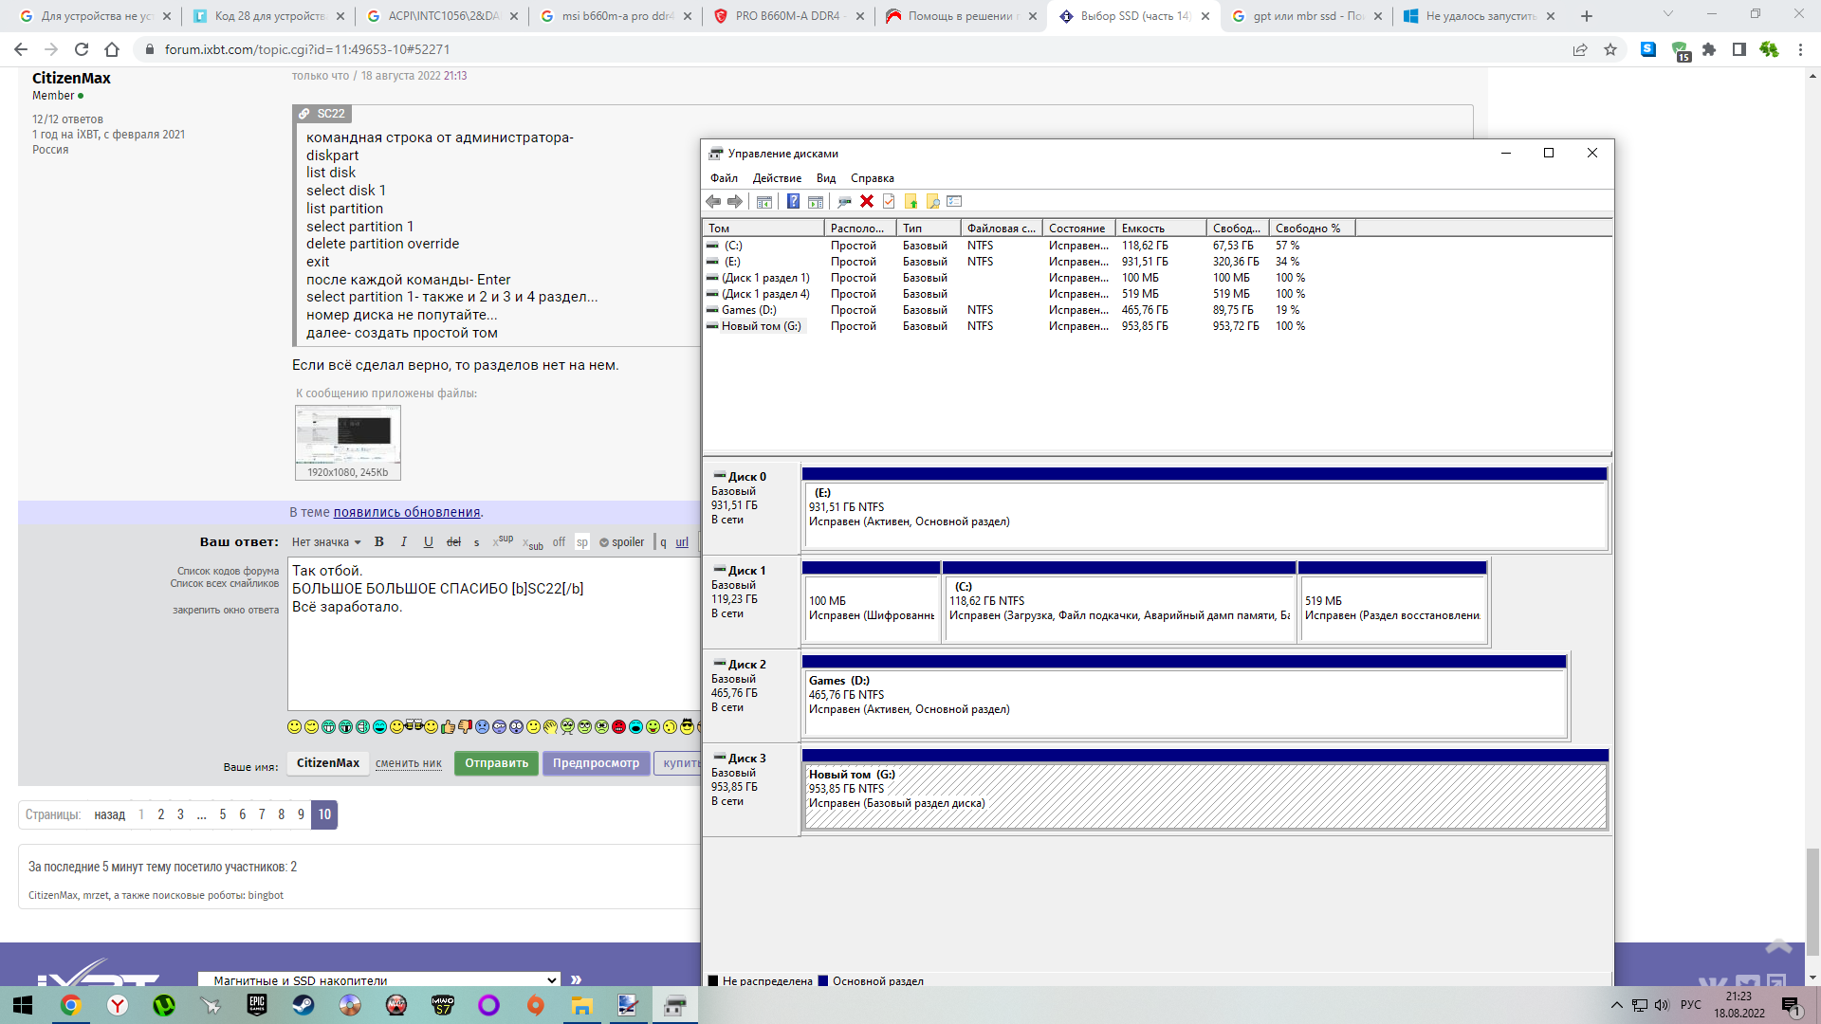This screenshot has width=1821, height=1024.
Task: Open Steam from the Windows taskbar
Action: point(303,1005)
